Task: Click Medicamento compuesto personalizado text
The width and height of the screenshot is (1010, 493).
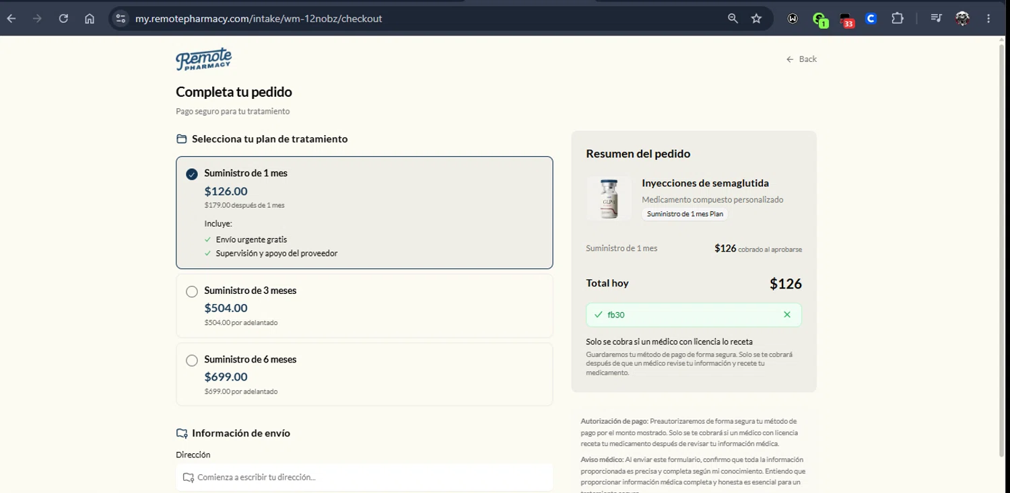Action: pos(712,200)
